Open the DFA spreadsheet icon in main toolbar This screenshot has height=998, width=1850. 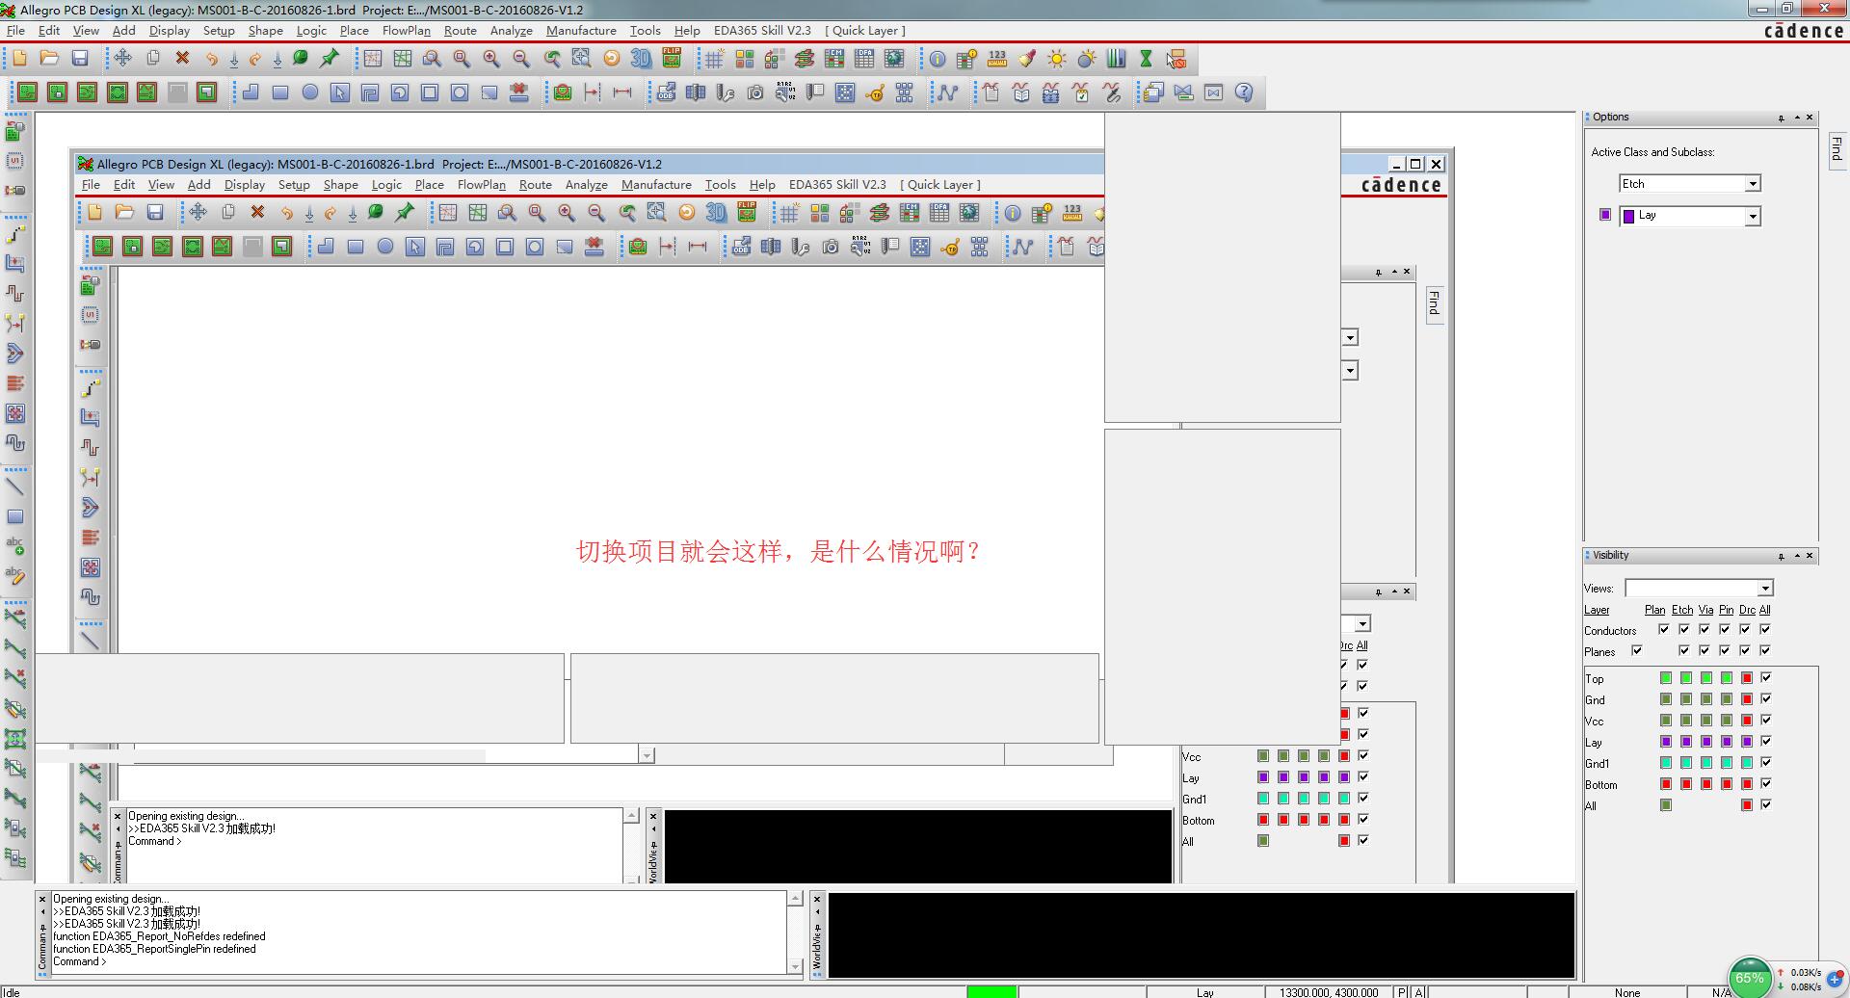tap(864, 59)
